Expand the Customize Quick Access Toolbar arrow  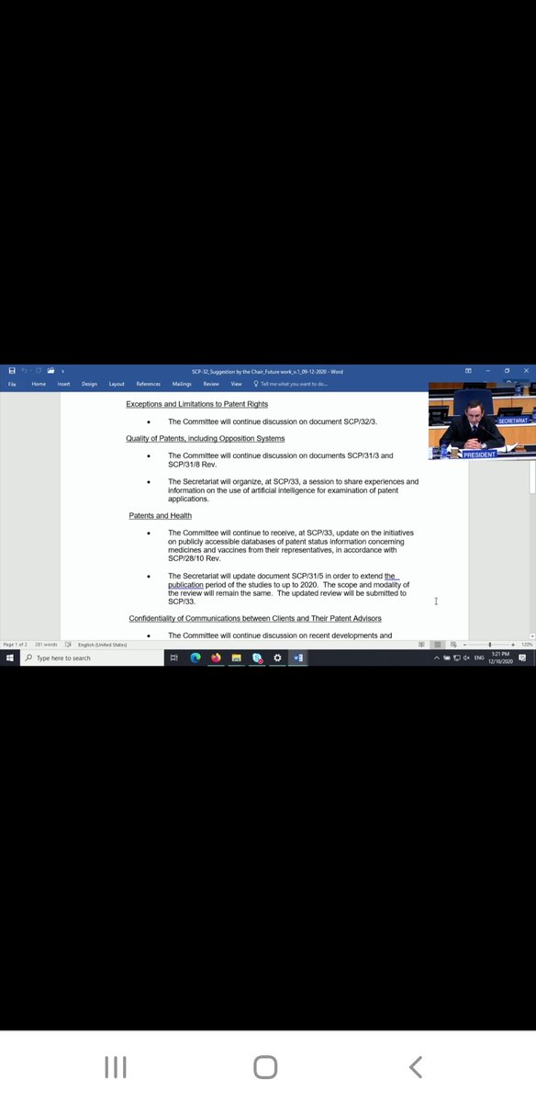pyautogui.click(x=62, y=371)
